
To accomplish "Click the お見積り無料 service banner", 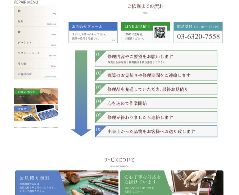I will click(x=67, y=183).
